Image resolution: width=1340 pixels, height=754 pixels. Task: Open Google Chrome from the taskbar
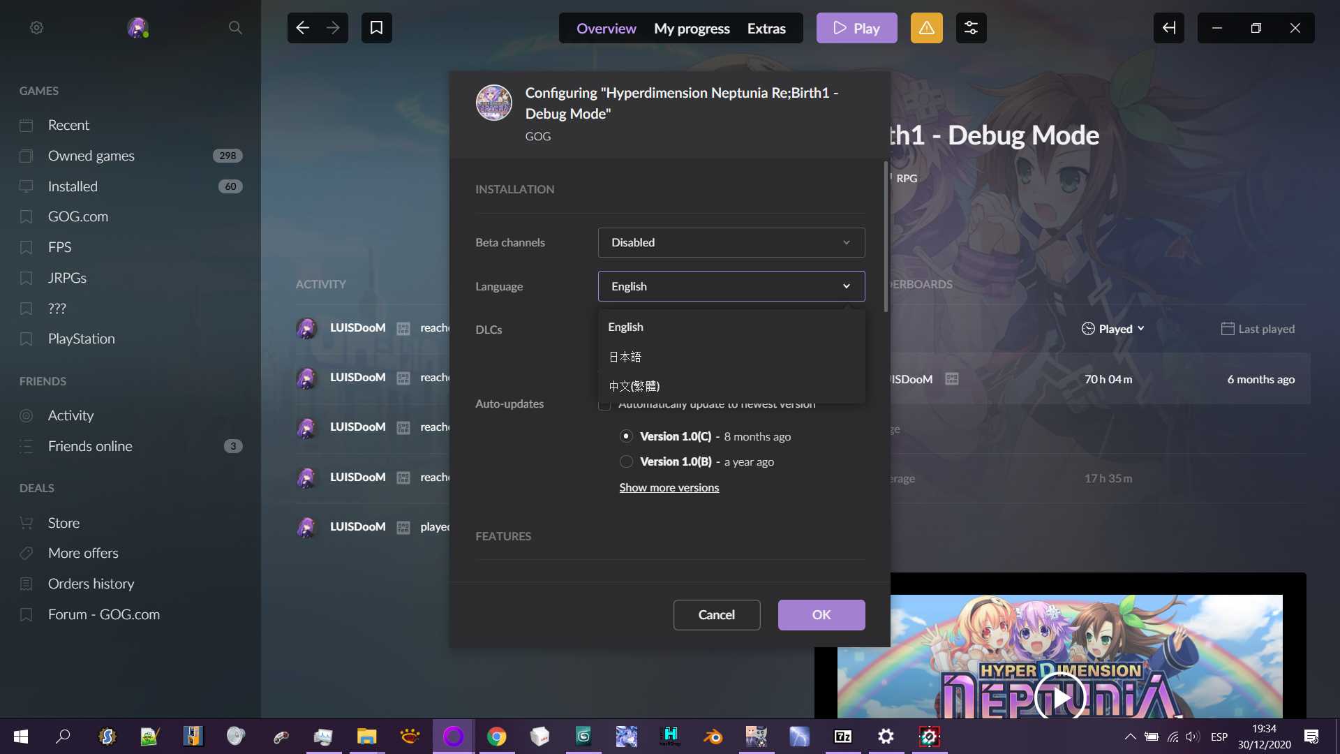[496, 737]
